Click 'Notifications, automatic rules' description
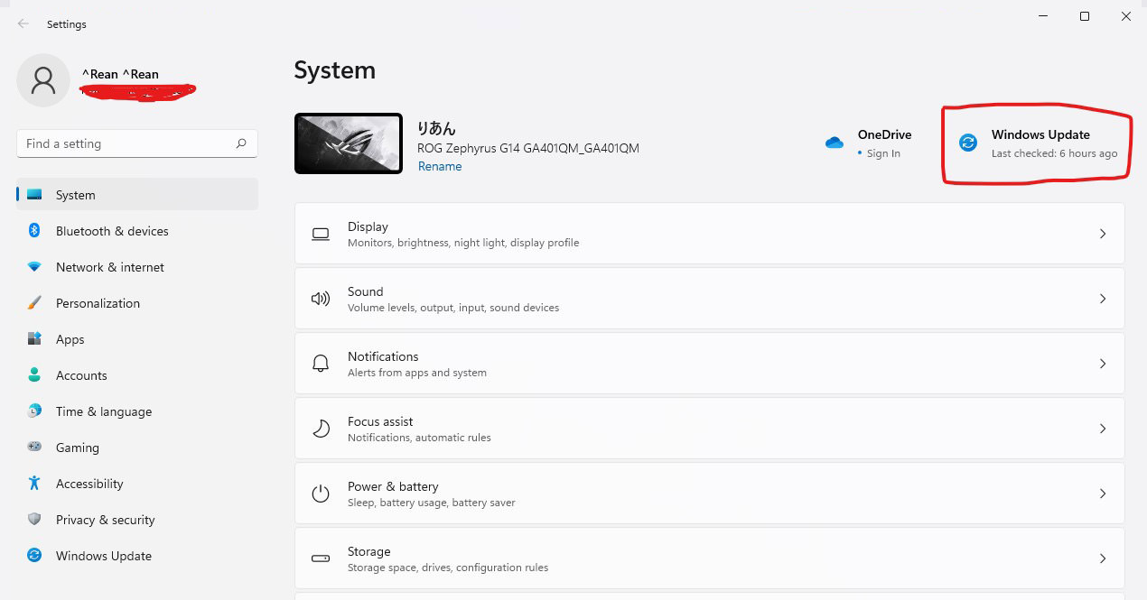Viewport: 1147px width, 600px height. [419, 438]
